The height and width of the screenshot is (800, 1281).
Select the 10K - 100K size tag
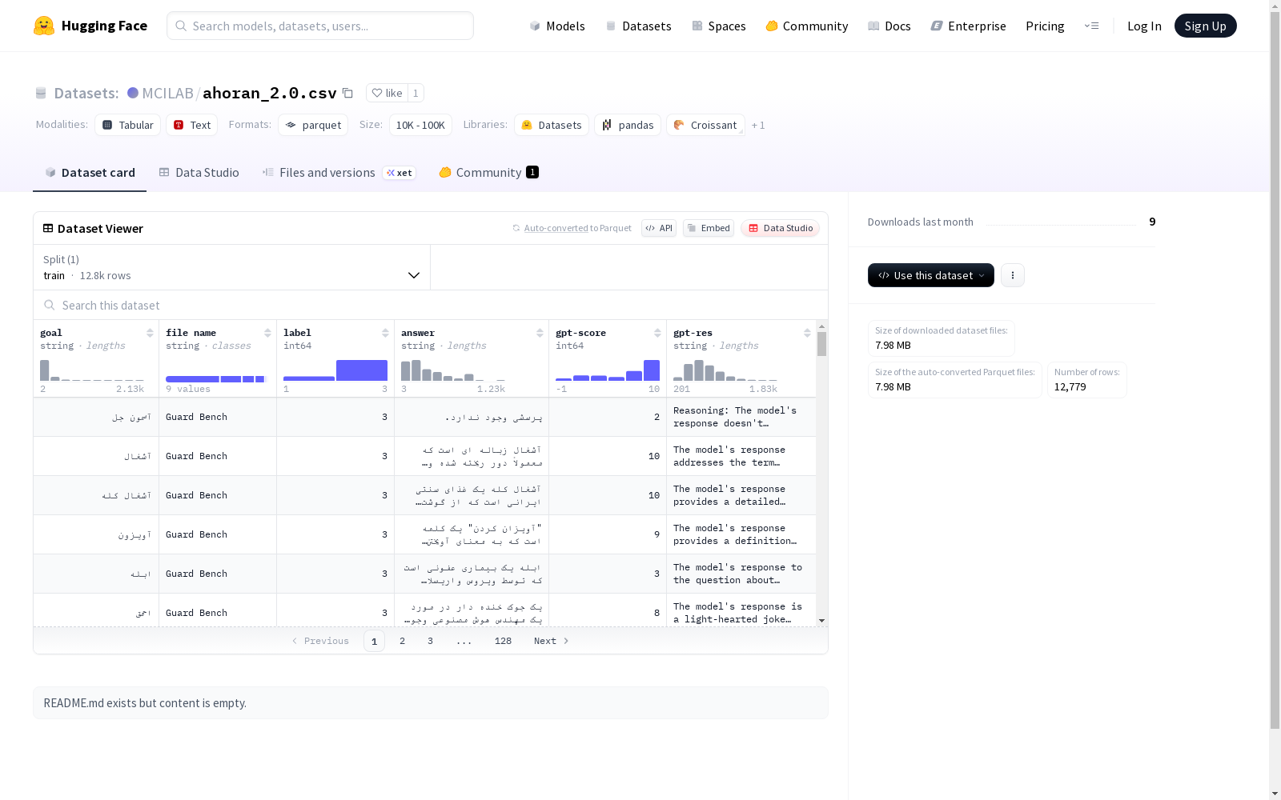coord(420,125)
